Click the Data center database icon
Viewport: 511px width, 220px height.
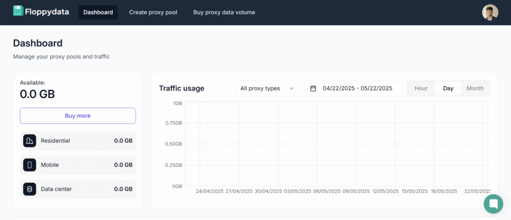tap(29, 189)
